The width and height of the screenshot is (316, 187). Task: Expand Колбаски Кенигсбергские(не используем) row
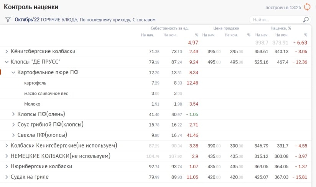(x=7, y=145)
